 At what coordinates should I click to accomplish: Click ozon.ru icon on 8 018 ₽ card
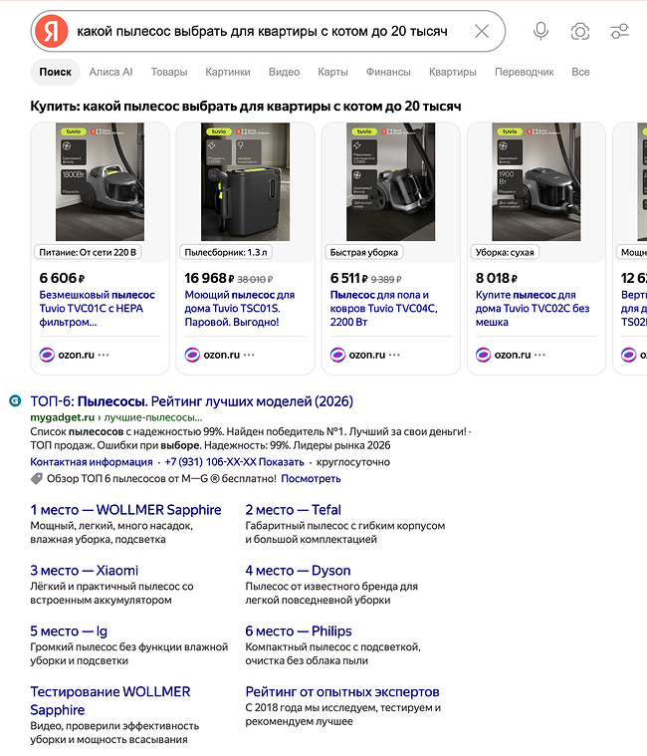click(483, 355)
